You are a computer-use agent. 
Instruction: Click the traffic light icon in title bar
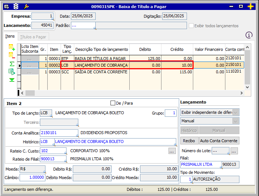(16, 7)
